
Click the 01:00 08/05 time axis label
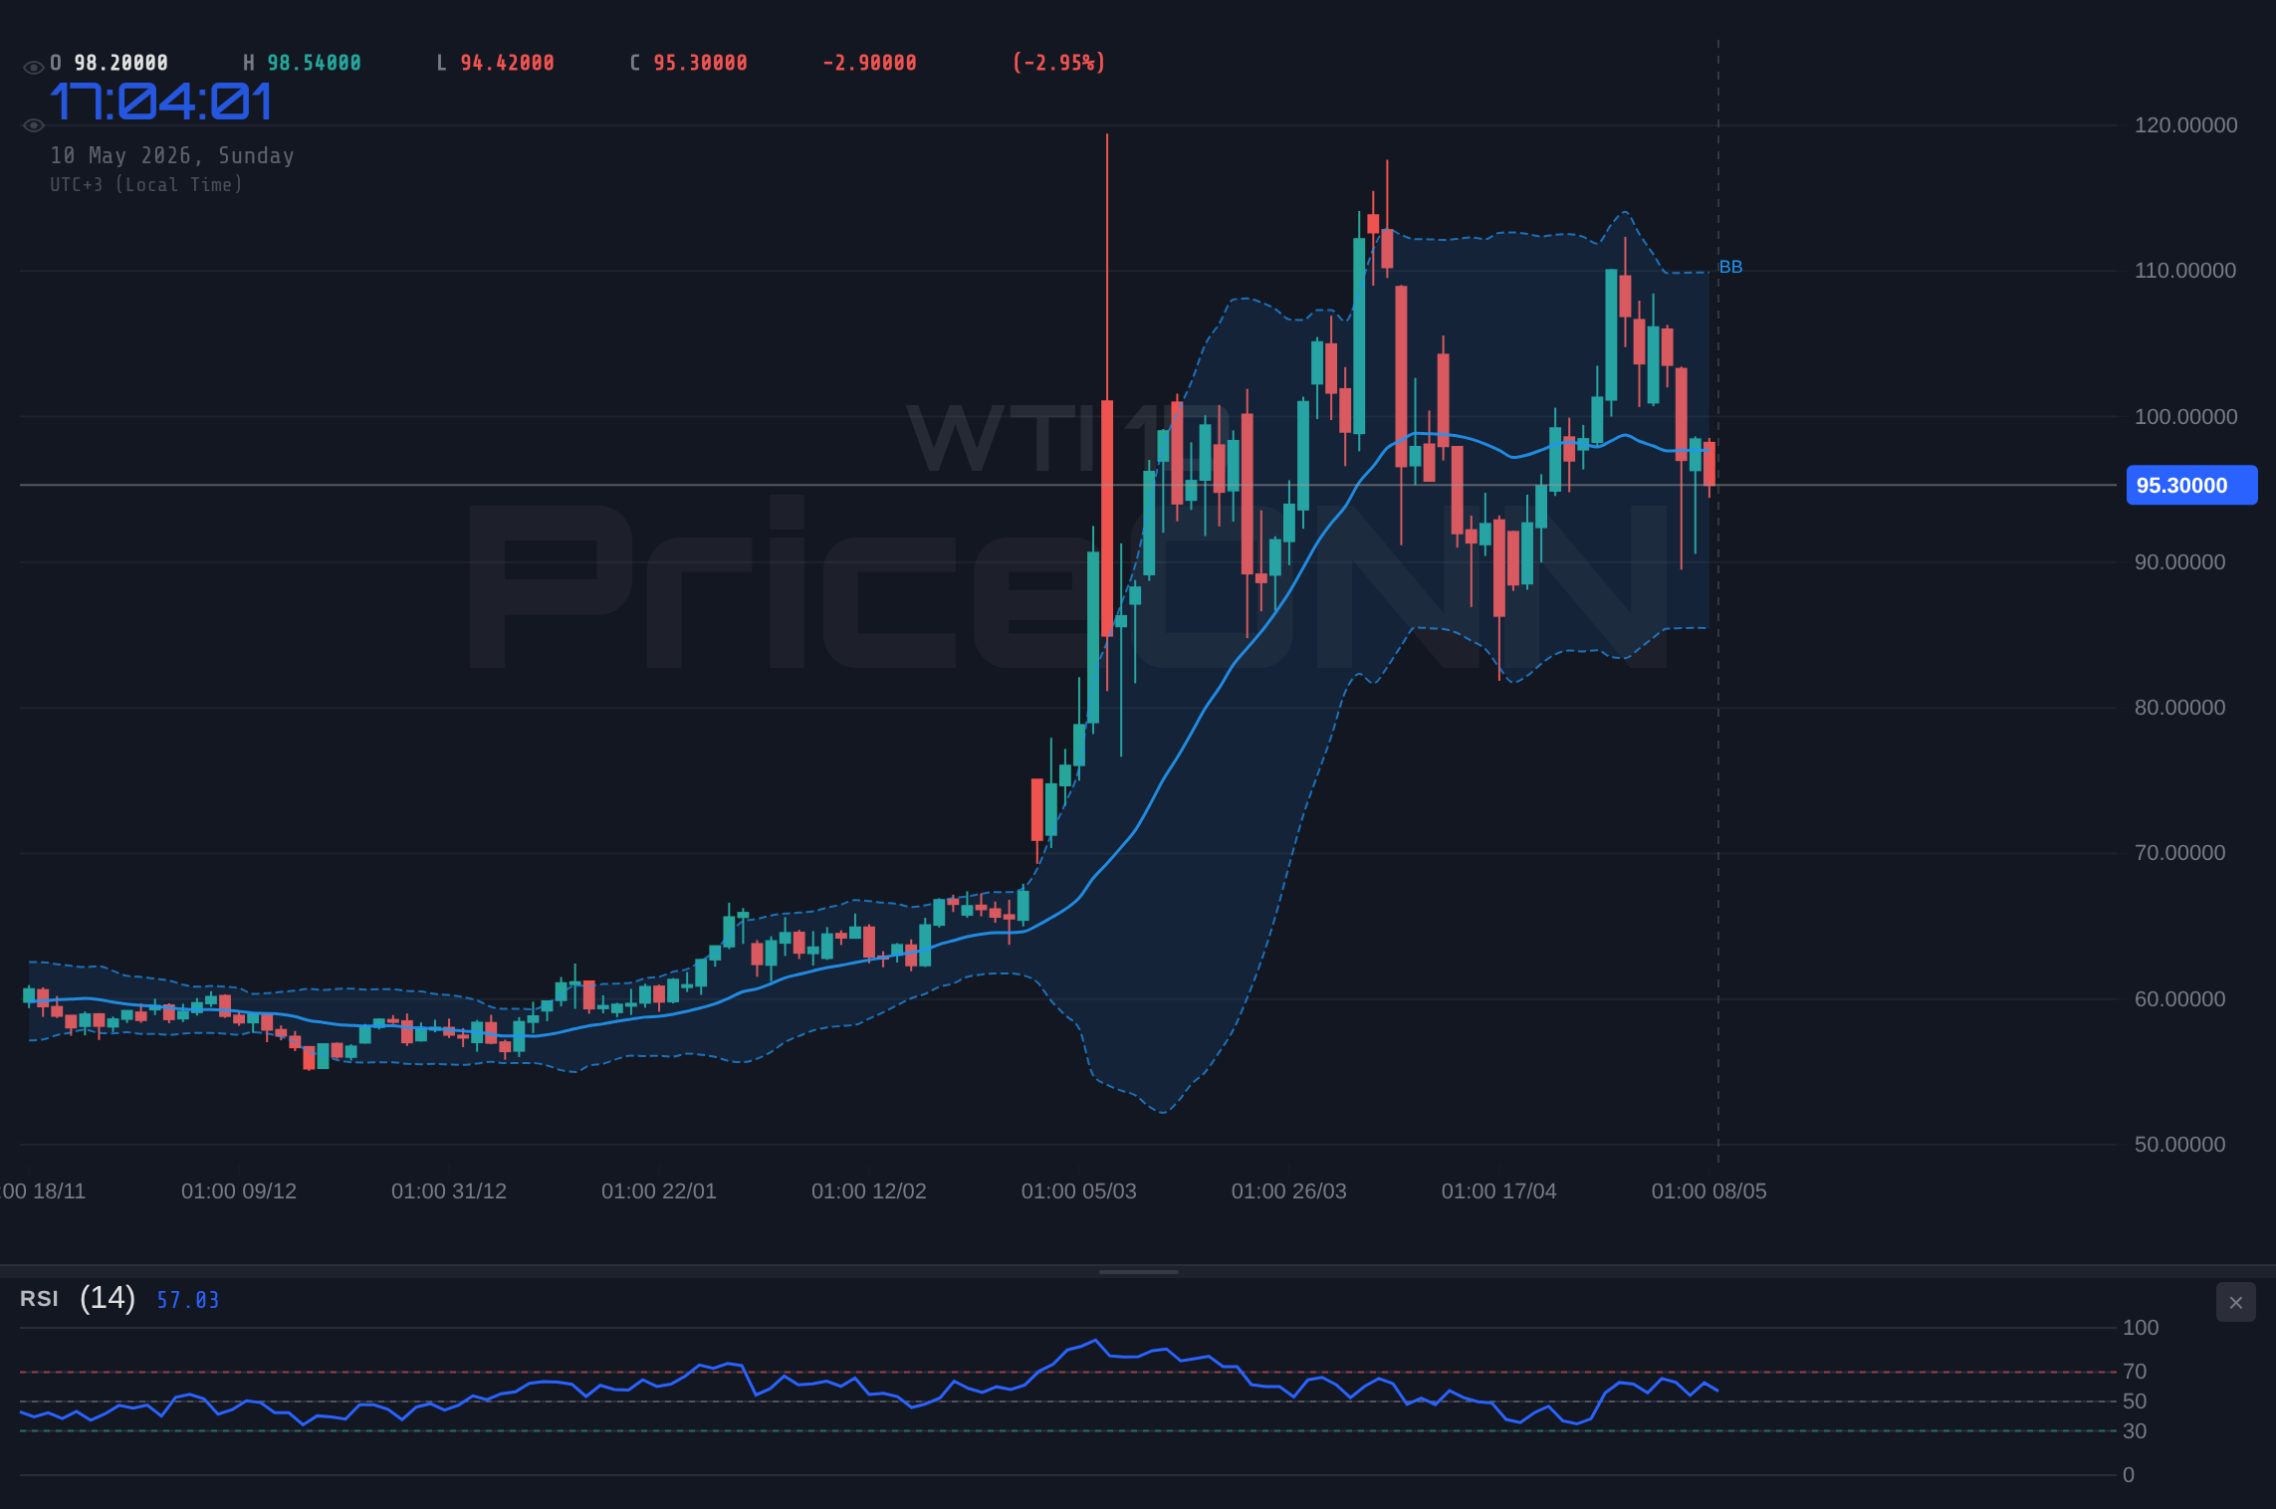coord(1709,1190)
